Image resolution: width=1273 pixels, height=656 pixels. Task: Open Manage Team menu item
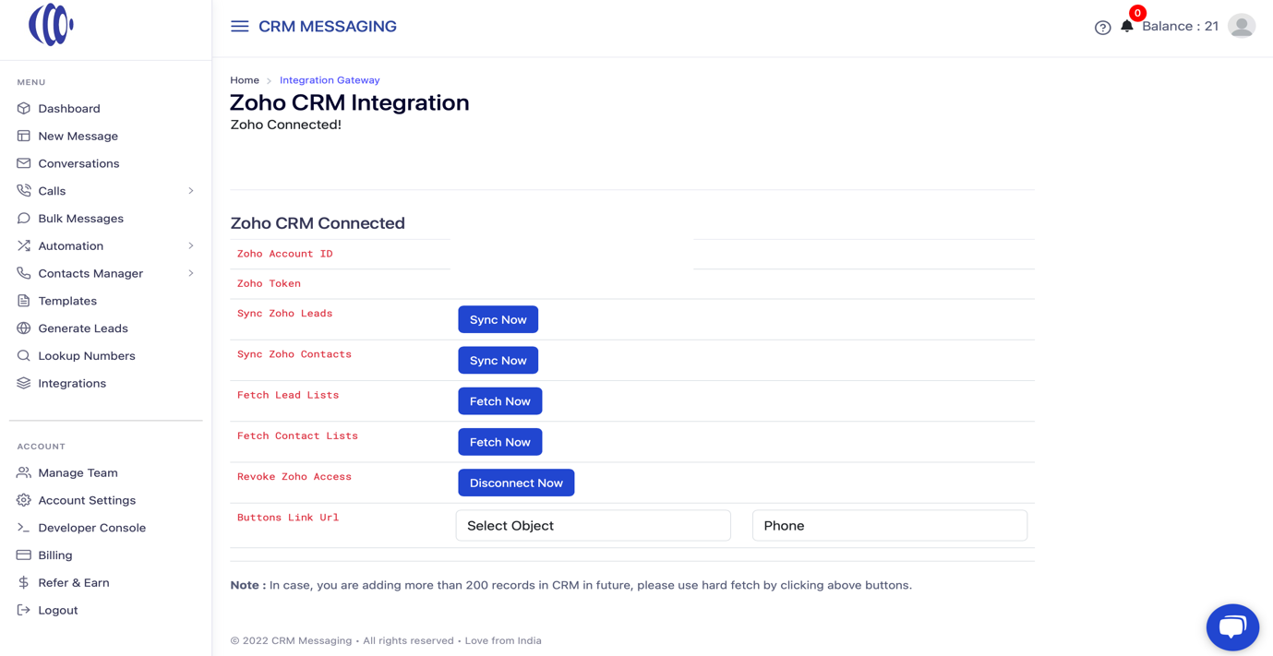(x=78, y=472)
